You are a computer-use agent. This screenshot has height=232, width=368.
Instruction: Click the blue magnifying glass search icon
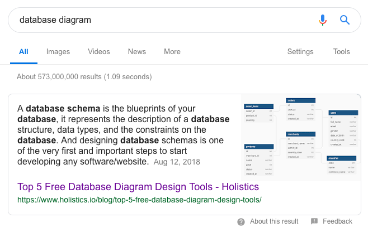point(345,20)
